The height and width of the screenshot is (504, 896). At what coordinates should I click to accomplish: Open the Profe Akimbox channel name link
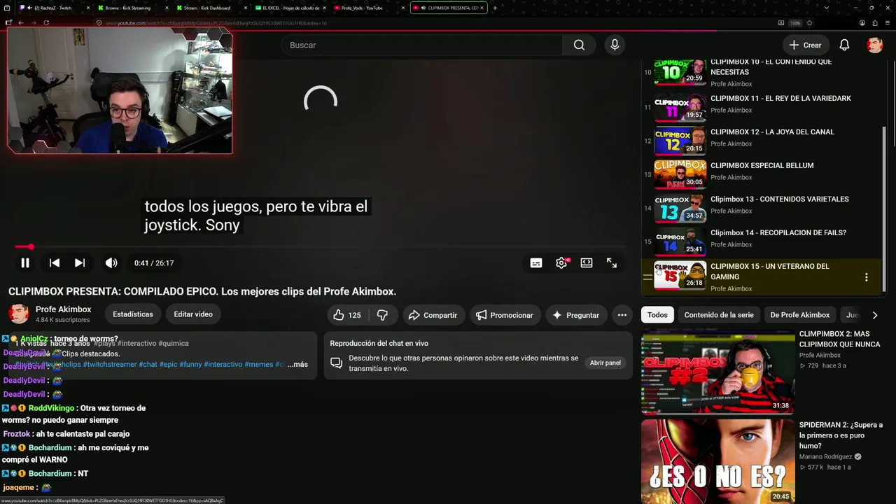pyautogui.click(x=64, y=309)
